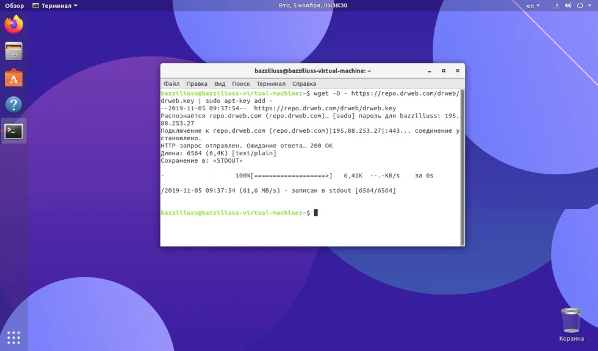
Task: Expand the system power menu arrow
Action: [x=589, y=5]
